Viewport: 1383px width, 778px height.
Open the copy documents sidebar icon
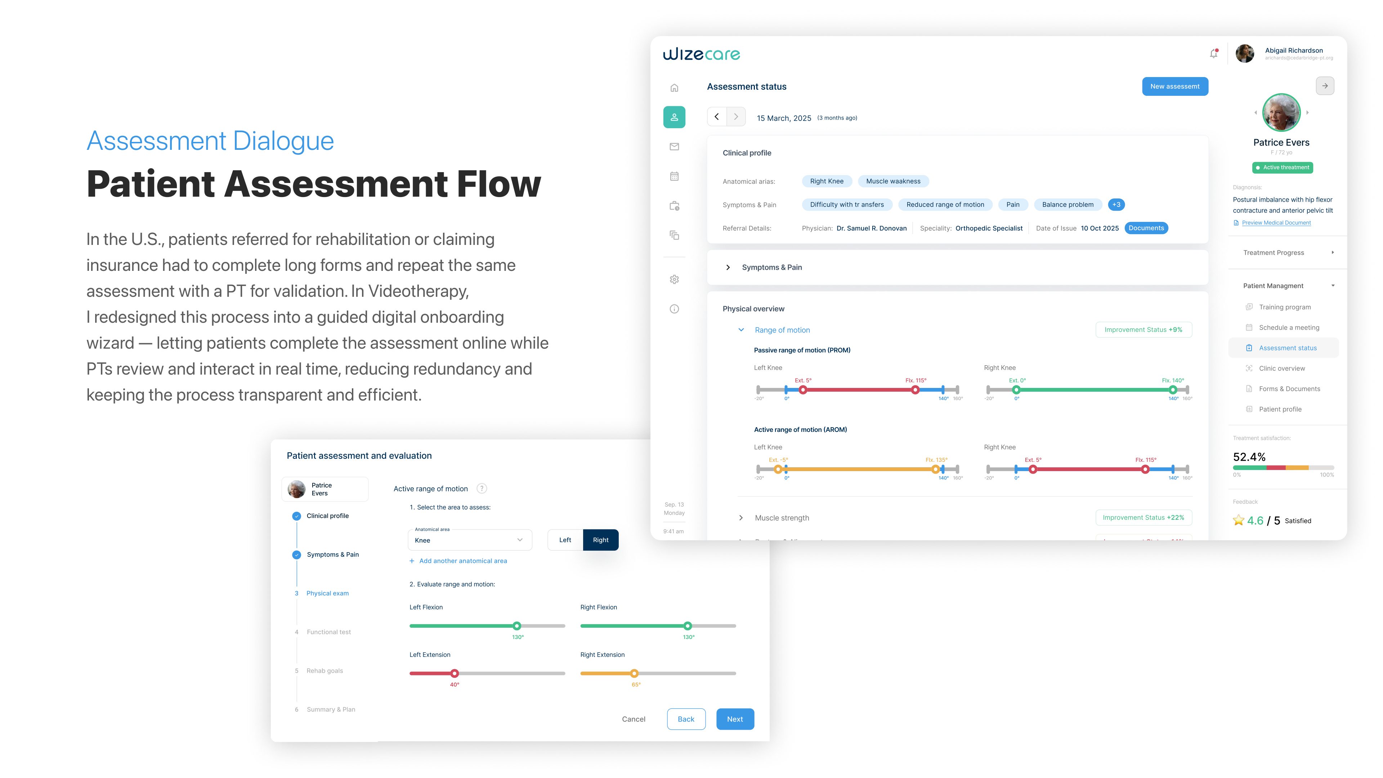(x=674, y=235)
